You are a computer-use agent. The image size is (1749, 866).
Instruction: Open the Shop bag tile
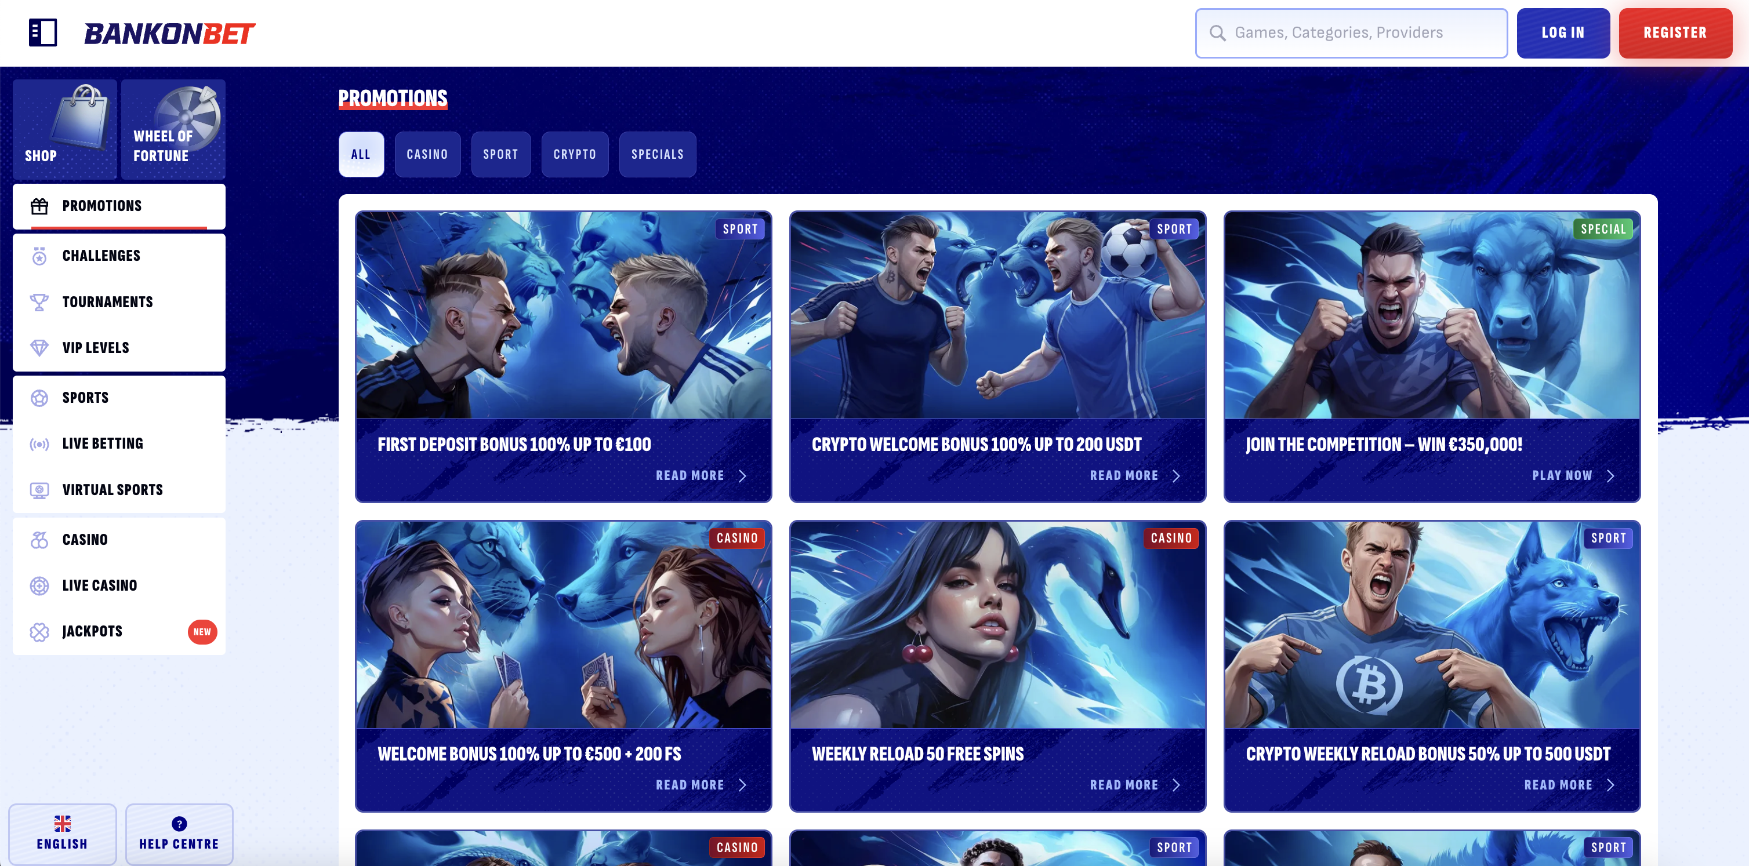tap(65, 129)
